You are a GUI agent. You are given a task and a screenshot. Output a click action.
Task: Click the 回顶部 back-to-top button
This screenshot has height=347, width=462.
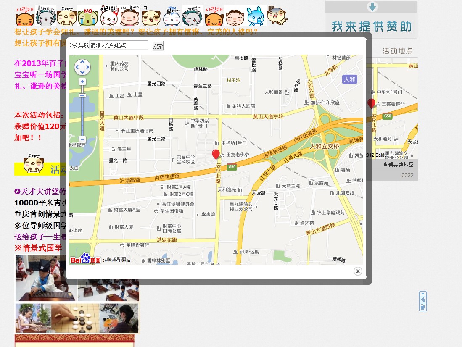pyautogui.click(x=423, y=301)
